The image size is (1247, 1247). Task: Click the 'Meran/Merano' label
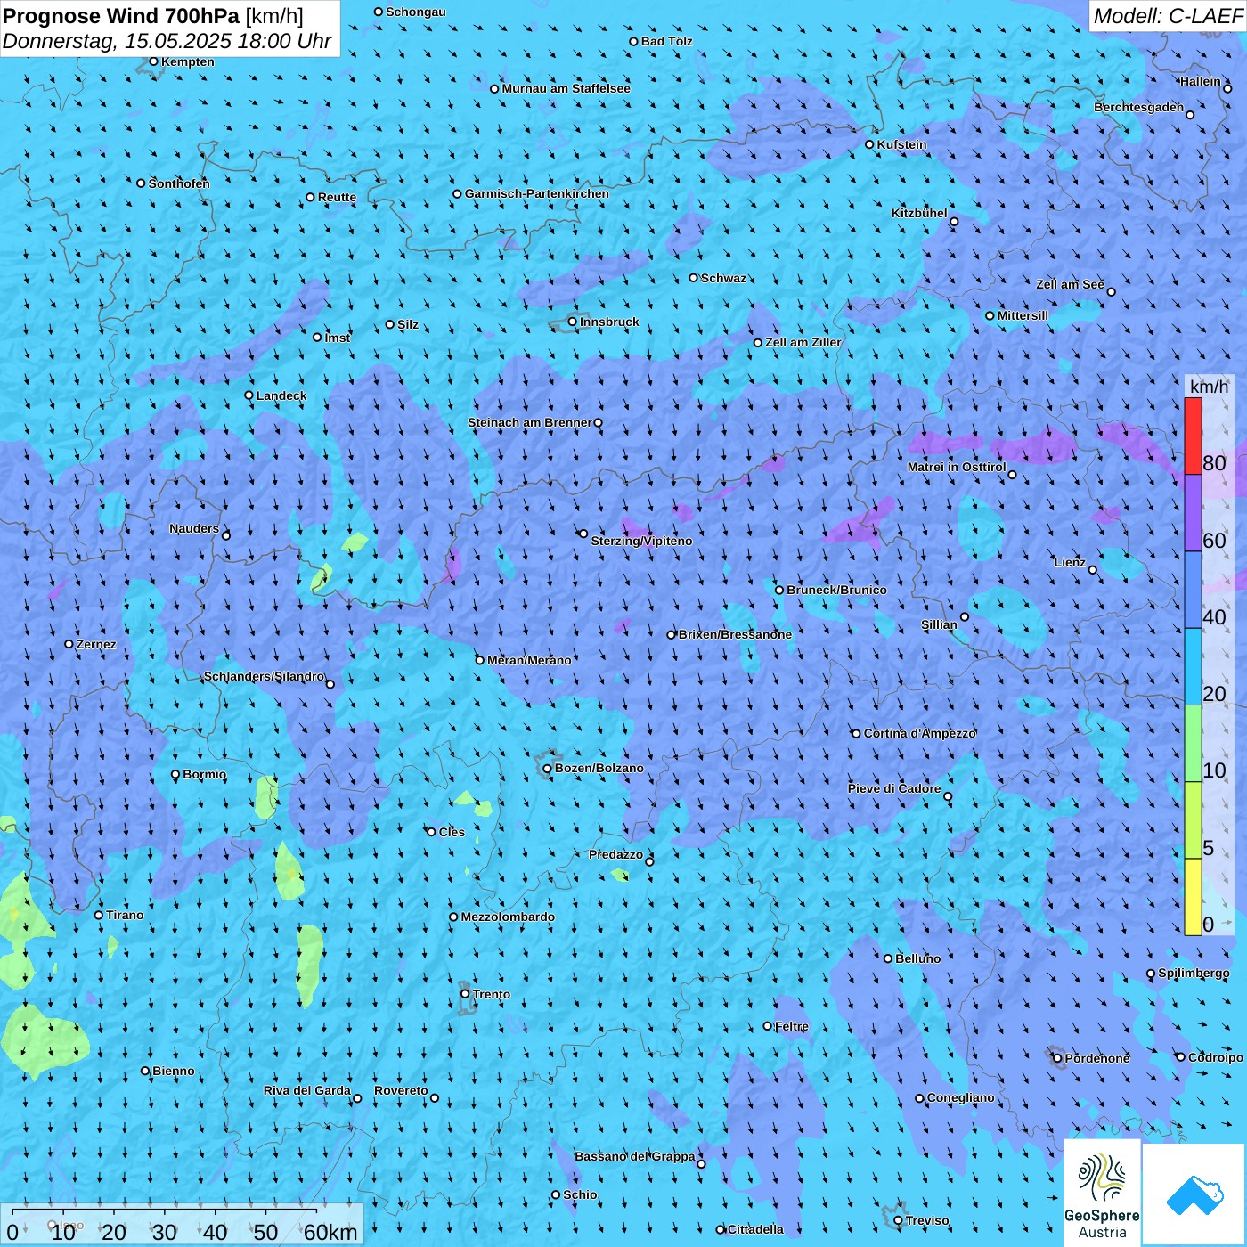530,660
